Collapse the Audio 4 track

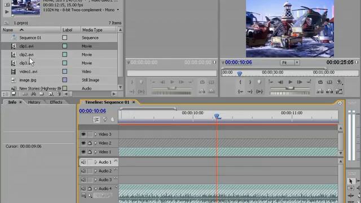point(96,189)
